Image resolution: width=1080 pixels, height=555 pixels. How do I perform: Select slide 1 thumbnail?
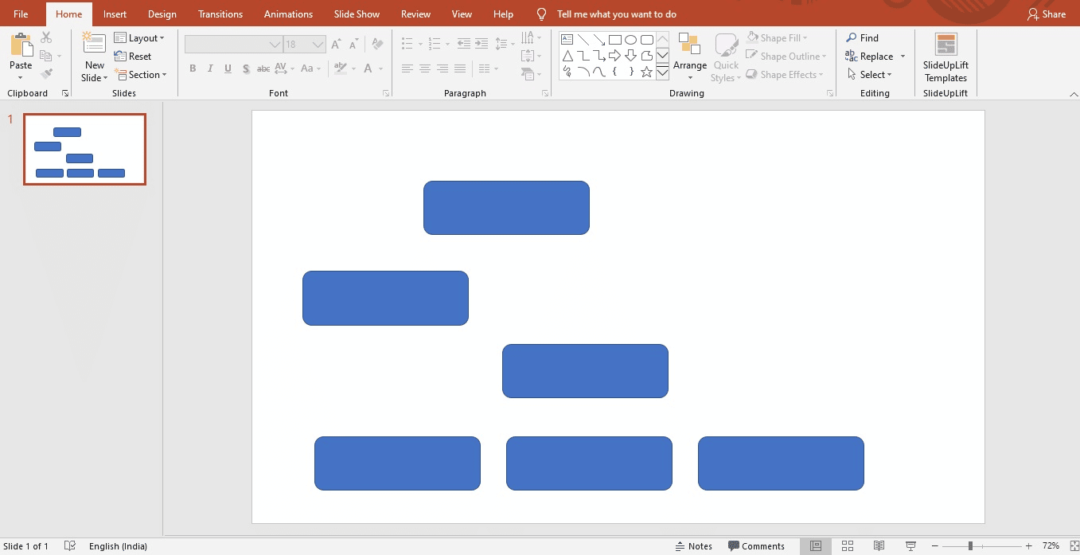click(84, 149)
